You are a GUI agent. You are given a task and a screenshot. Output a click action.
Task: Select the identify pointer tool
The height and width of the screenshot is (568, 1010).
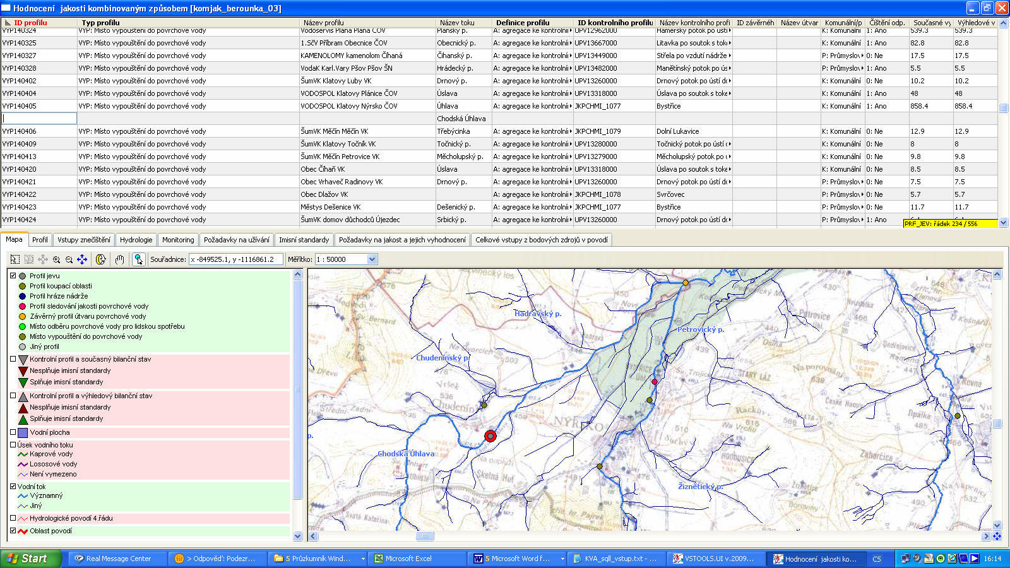pyautogui.click(x=138, y=259)
